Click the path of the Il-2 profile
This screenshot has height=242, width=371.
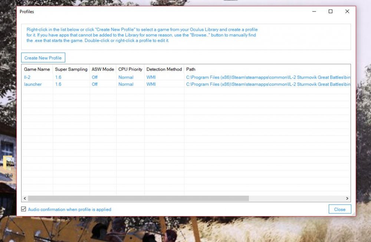point(268,77)
